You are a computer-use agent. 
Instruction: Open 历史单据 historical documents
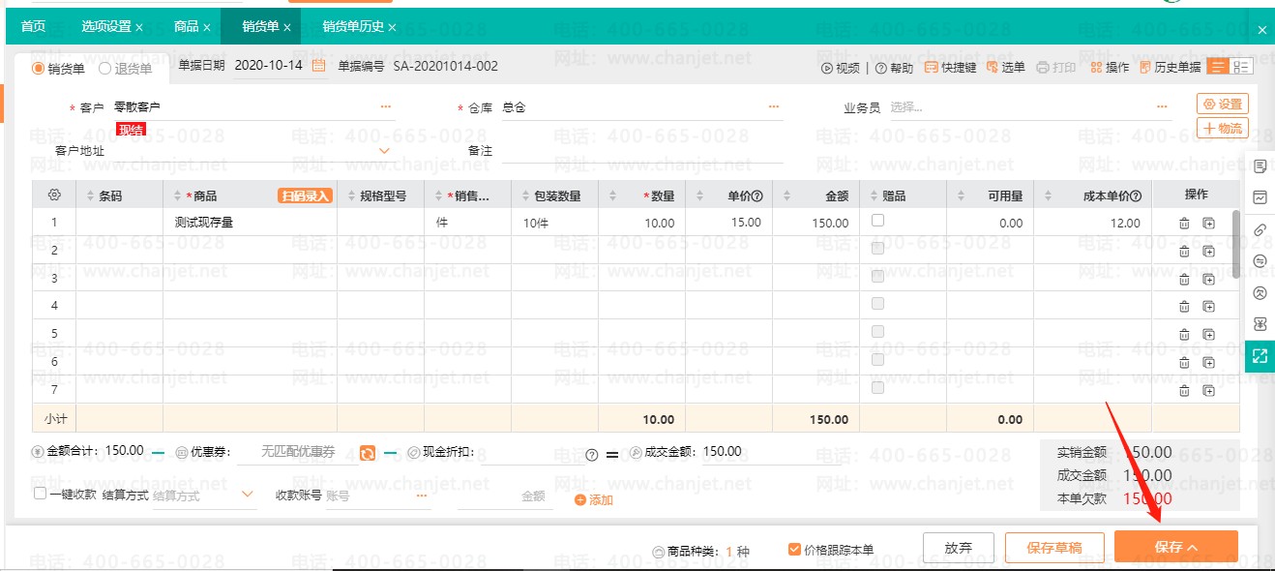[1173, 66]
